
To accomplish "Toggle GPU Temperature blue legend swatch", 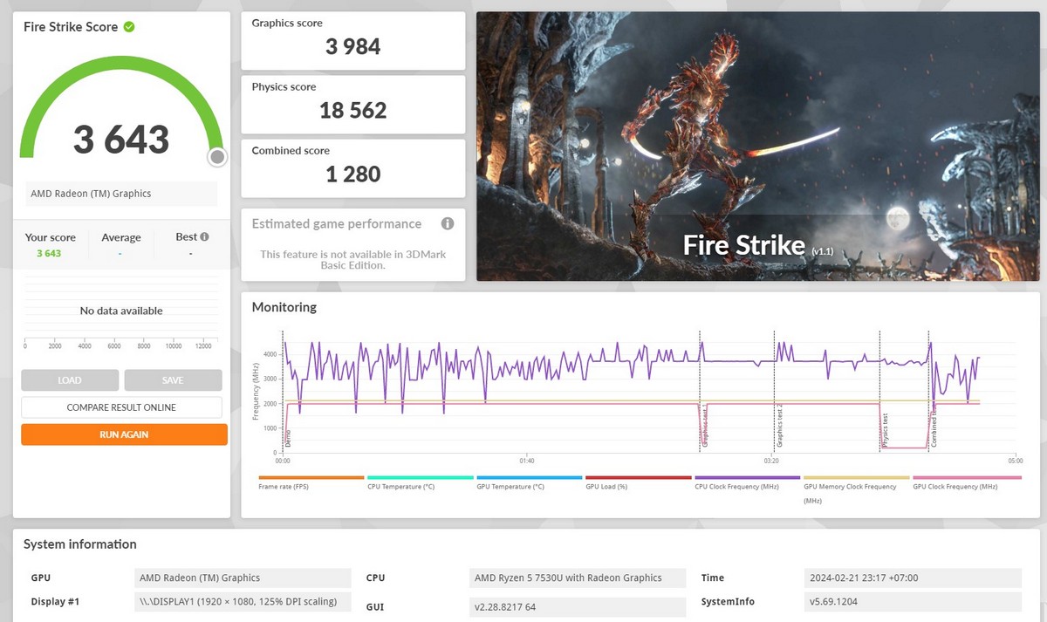I will [x=530, y=478].
